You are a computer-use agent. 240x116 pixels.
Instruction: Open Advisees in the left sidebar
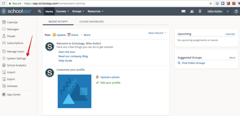12,86
